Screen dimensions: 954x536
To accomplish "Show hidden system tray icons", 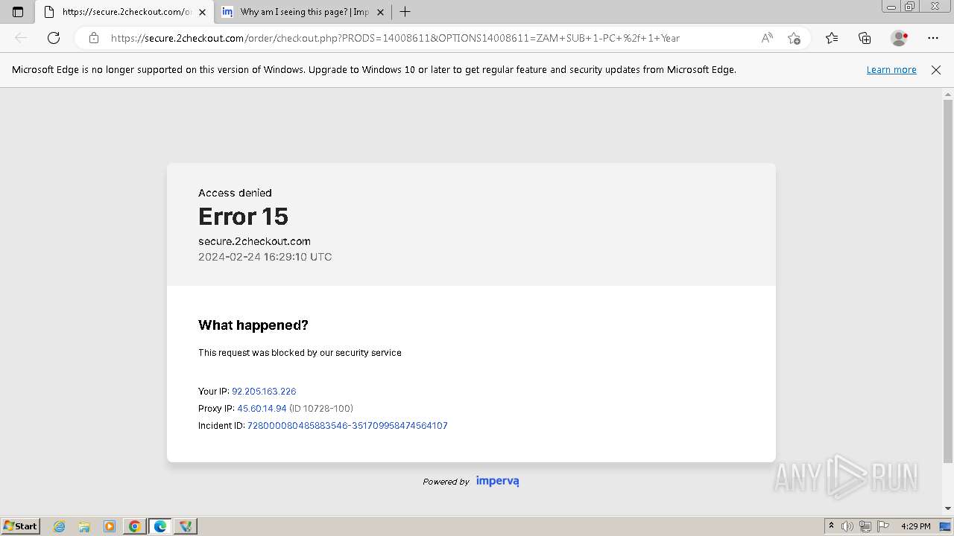I will [x=831, y=526].
